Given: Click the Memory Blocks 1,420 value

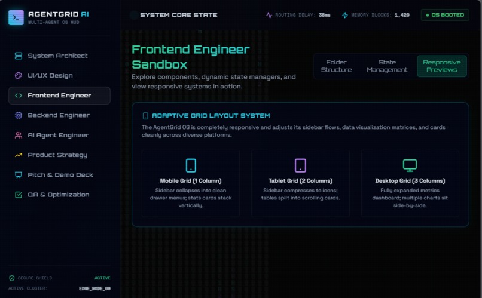Looking at the screenshot, I should (x=402, y=15).
